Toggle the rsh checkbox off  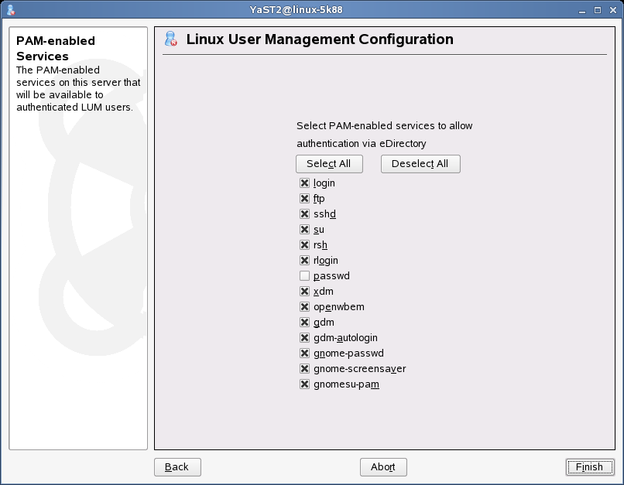coord(304,245)
